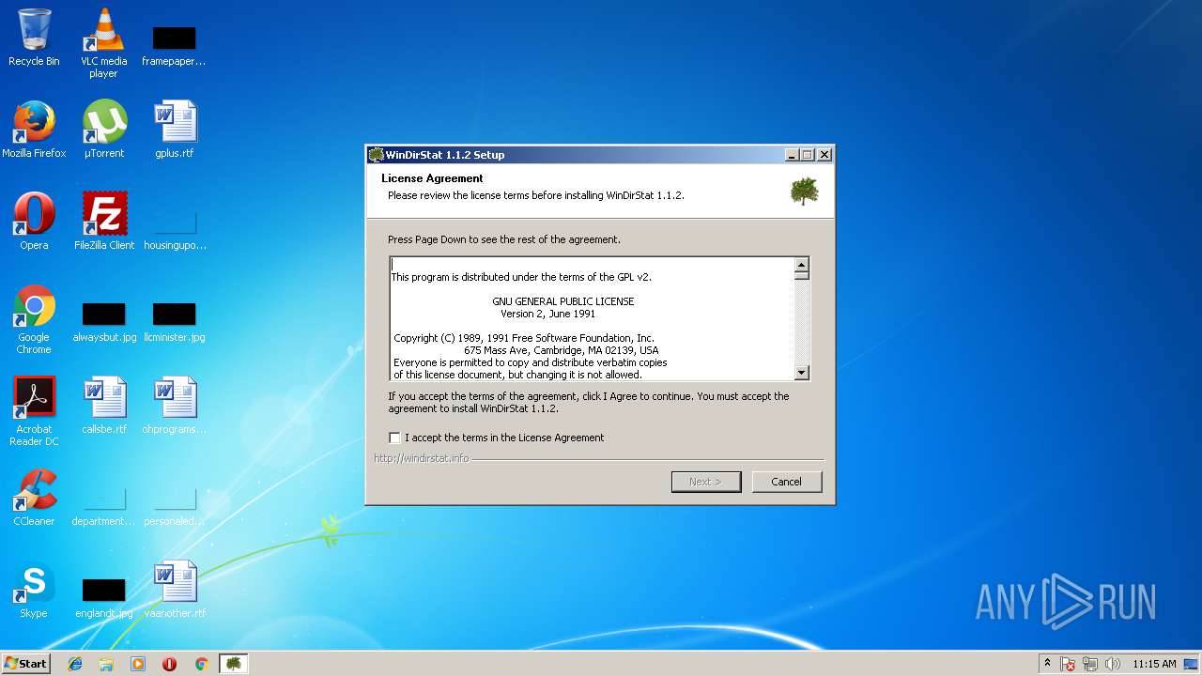Launch µTorrent from the desktop
This screenshot has height=676, width=1202.
pos(104,130)
